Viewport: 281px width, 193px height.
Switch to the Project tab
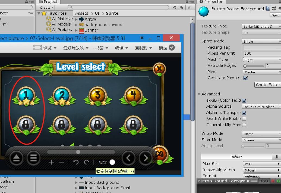click(48, 2)
